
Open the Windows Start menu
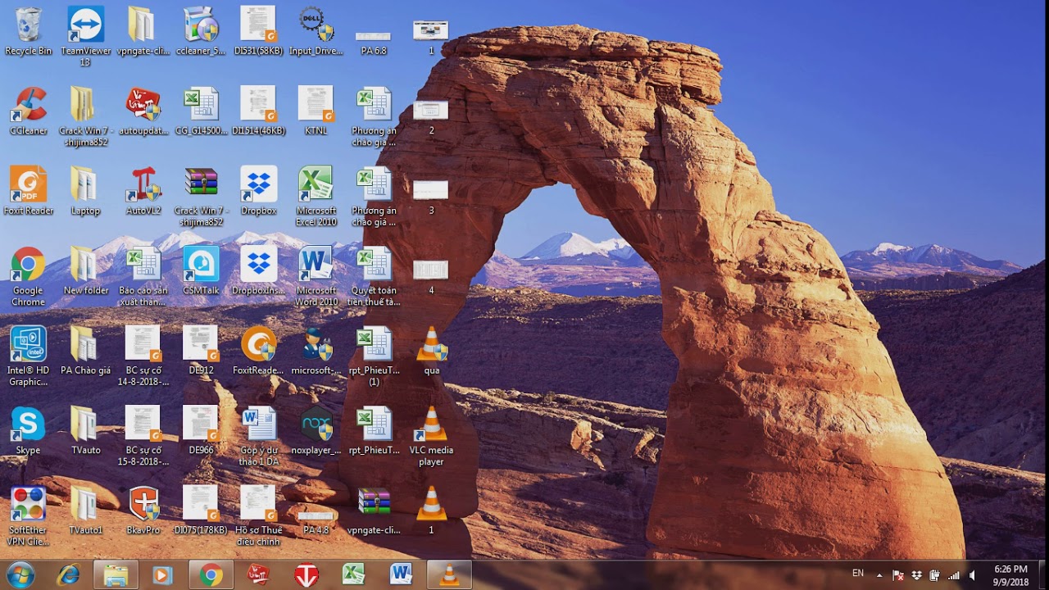(x=20, y=575)
